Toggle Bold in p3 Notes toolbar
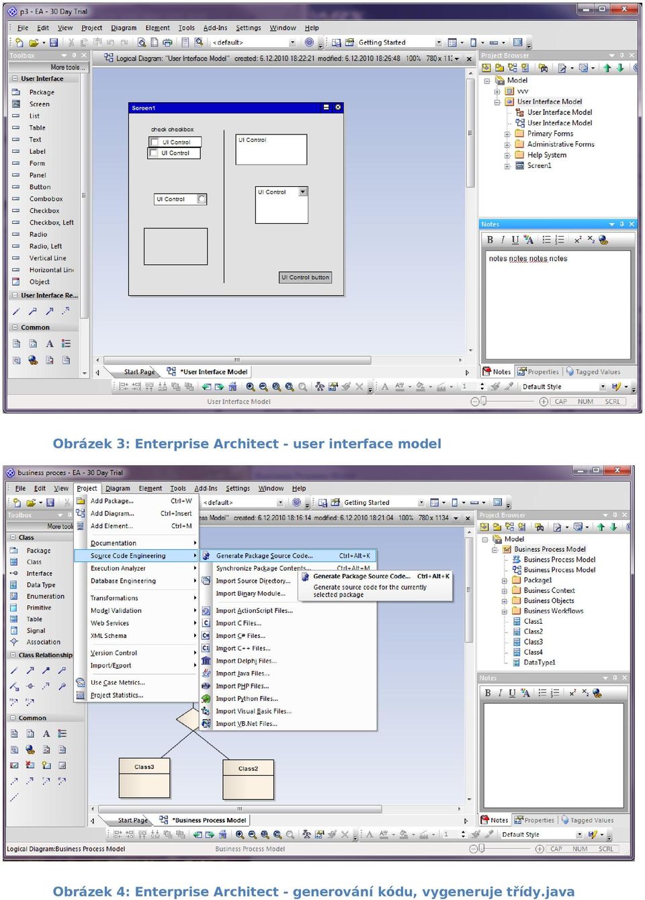Viewport: 645px width, 900px height. tap(490, 240)
